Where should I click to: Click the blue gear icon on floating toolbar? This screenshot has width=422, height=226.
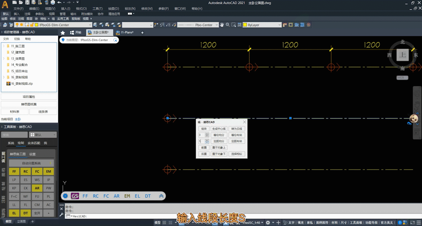click(65, 196)
